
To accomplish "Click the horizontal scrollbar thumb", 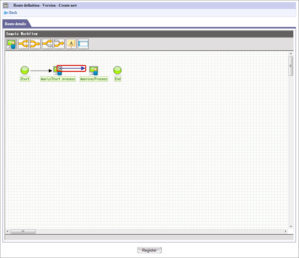I will coord(23,231).
